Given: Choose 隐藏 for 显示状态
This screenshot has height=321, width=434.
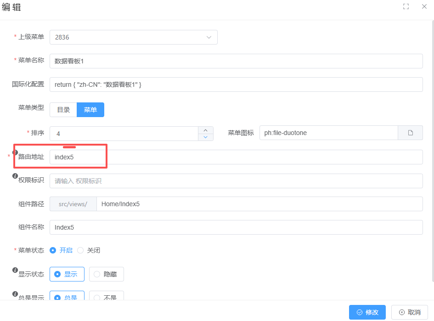Looking at the screenshot, I should [x=106, y=274].
